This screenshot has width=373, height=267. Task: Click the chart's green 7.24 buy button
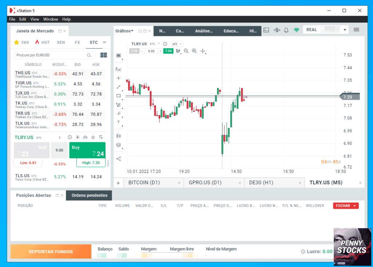click(x=168, y=51)
